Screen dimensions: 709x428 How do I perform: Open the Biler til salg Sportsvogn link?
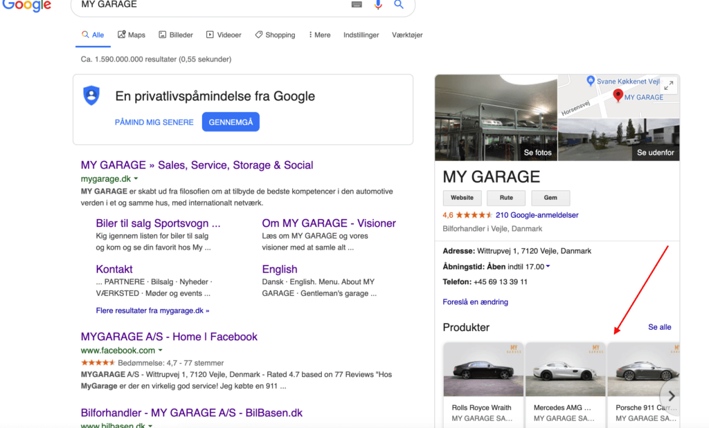159,223
